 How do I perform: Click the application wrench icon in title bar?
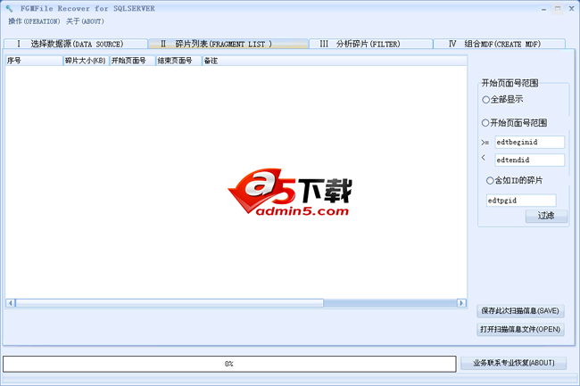pos(9,9)
